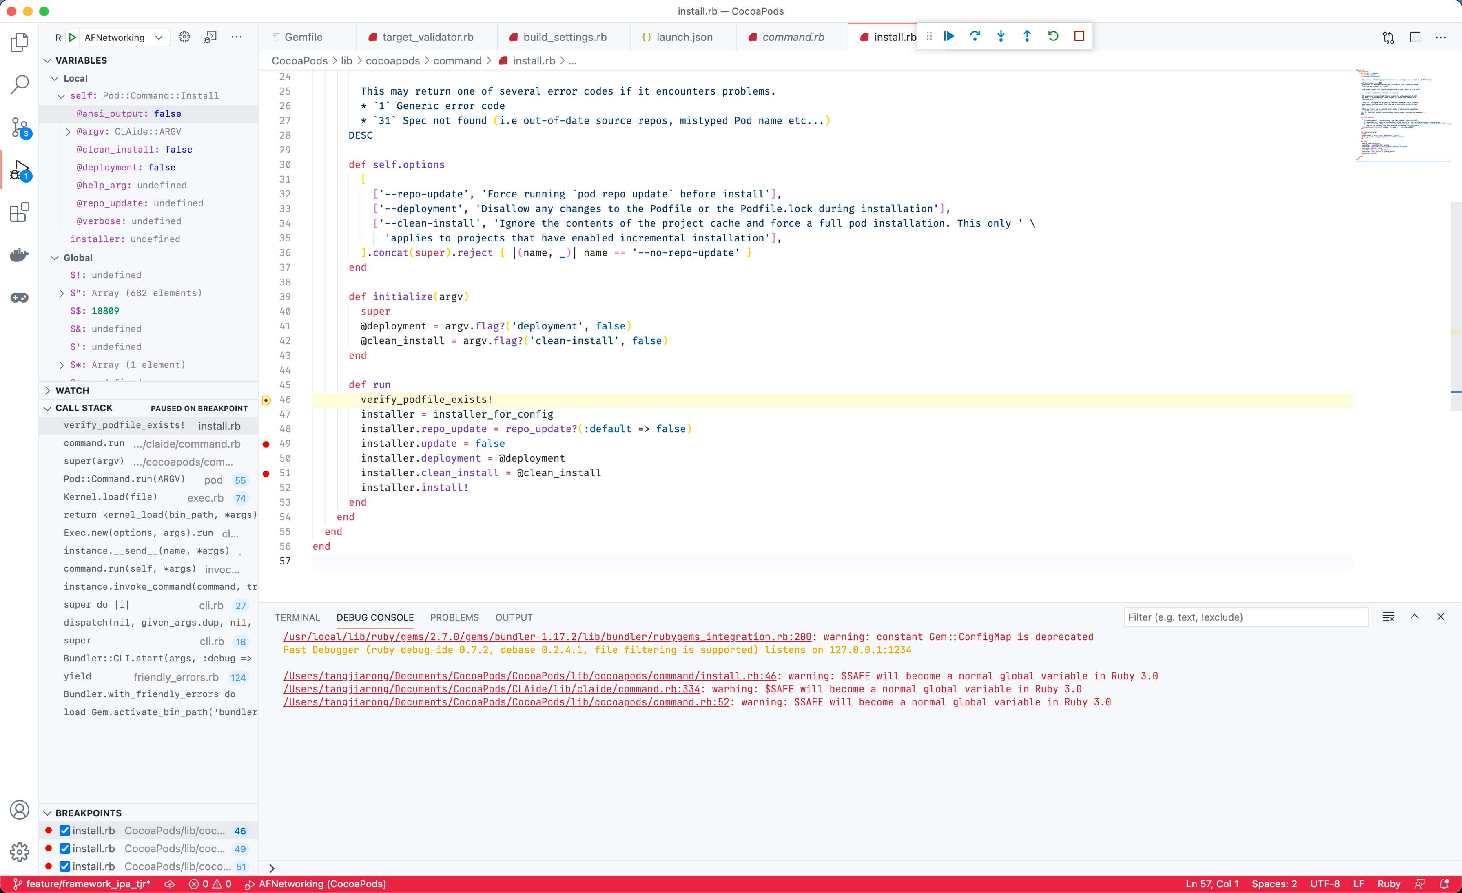Open launch.json via gear icon

click(x=184, y=37)
